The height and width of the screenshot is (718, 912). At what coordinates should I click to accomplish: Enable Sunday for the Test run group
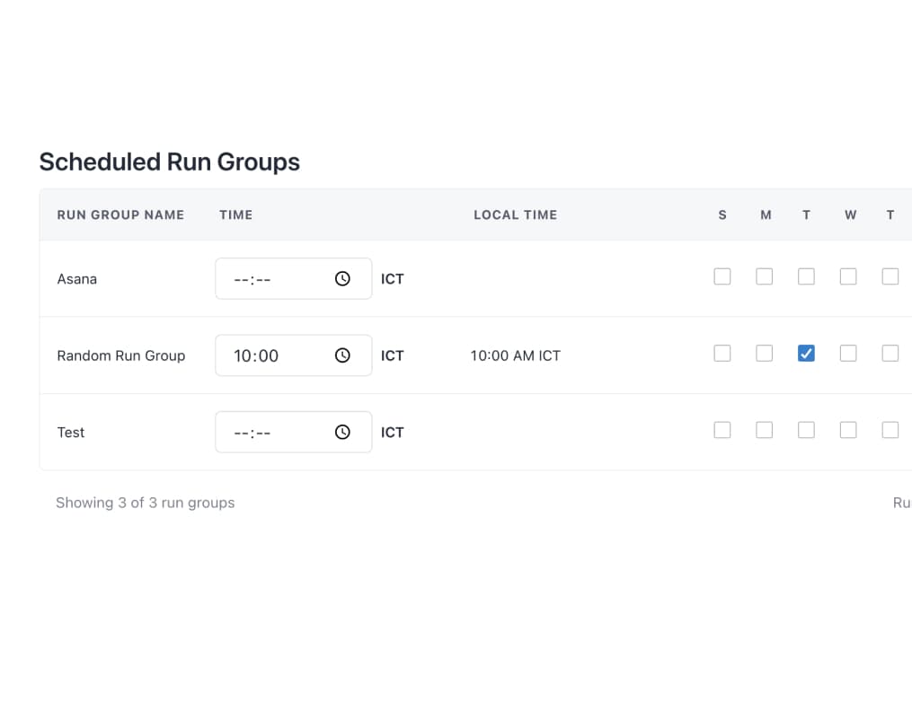click(x=722, y=430)
